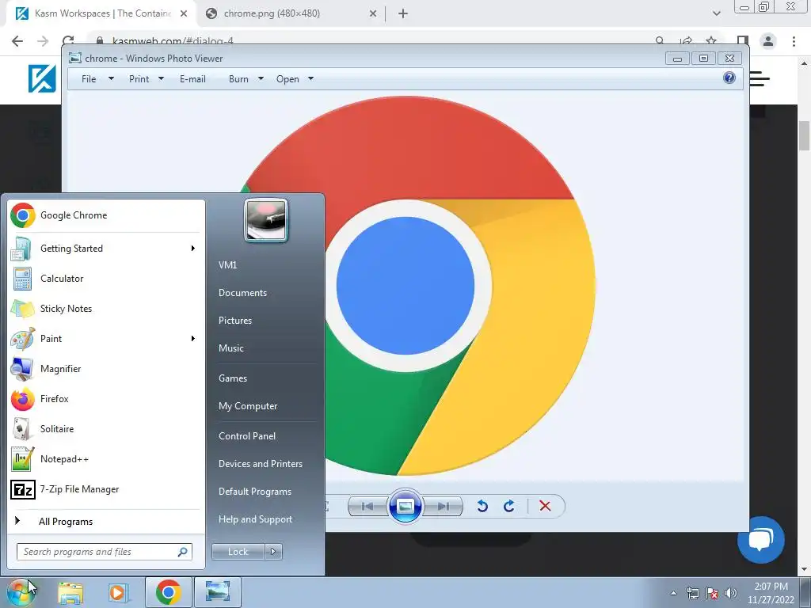Open Music from Start menu
The height and width of the screenshot is (608, 811).
[x=230, y=348]
